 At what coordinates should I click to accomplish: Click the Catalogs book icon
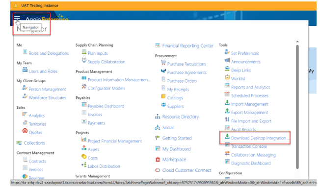click(163, 96)
